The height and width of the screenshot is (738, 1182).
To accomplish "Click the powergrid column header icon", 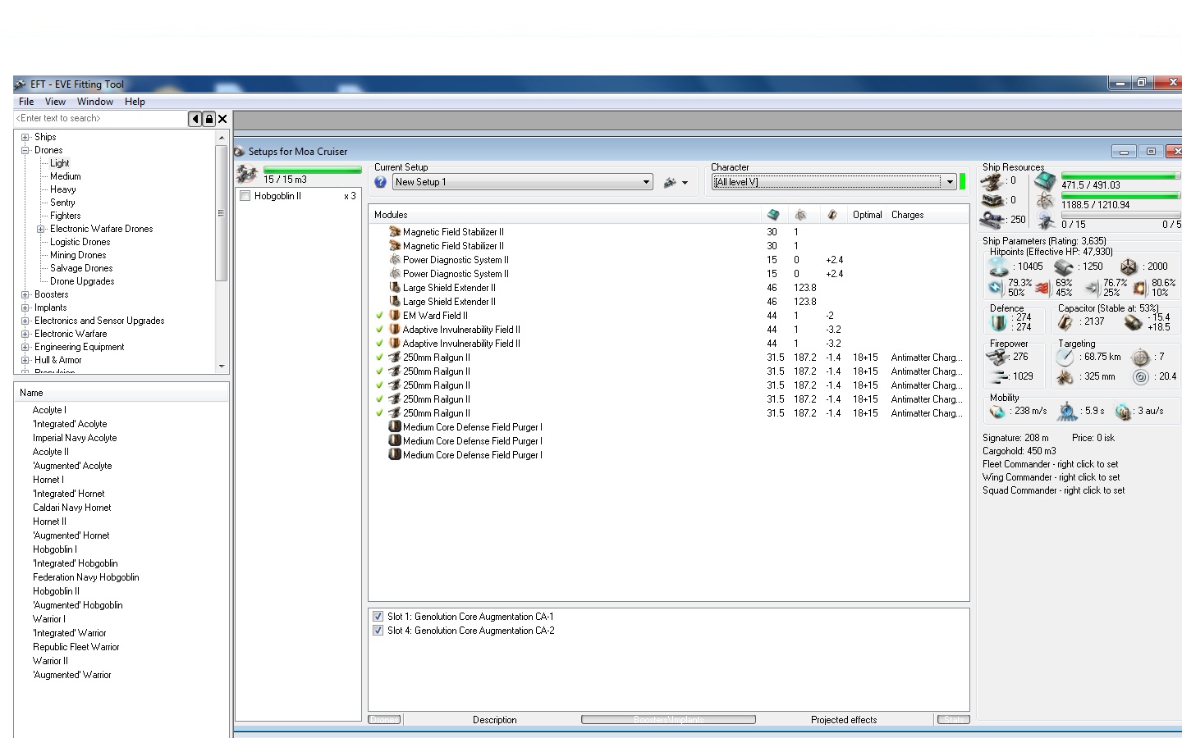I will coord(801,215).
